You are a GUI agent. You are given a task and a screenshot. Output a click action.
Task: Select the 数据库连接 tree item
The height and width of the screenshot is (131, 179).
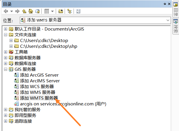(25, 63)
